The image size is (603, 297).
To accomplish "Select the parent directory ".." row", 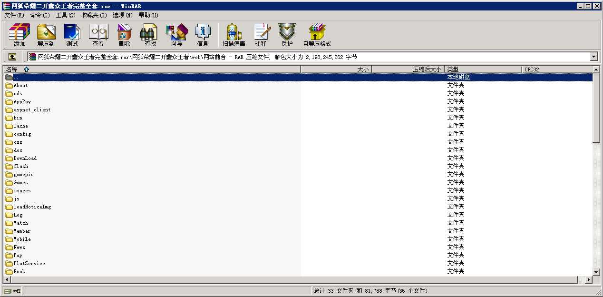I will point(298,77).
